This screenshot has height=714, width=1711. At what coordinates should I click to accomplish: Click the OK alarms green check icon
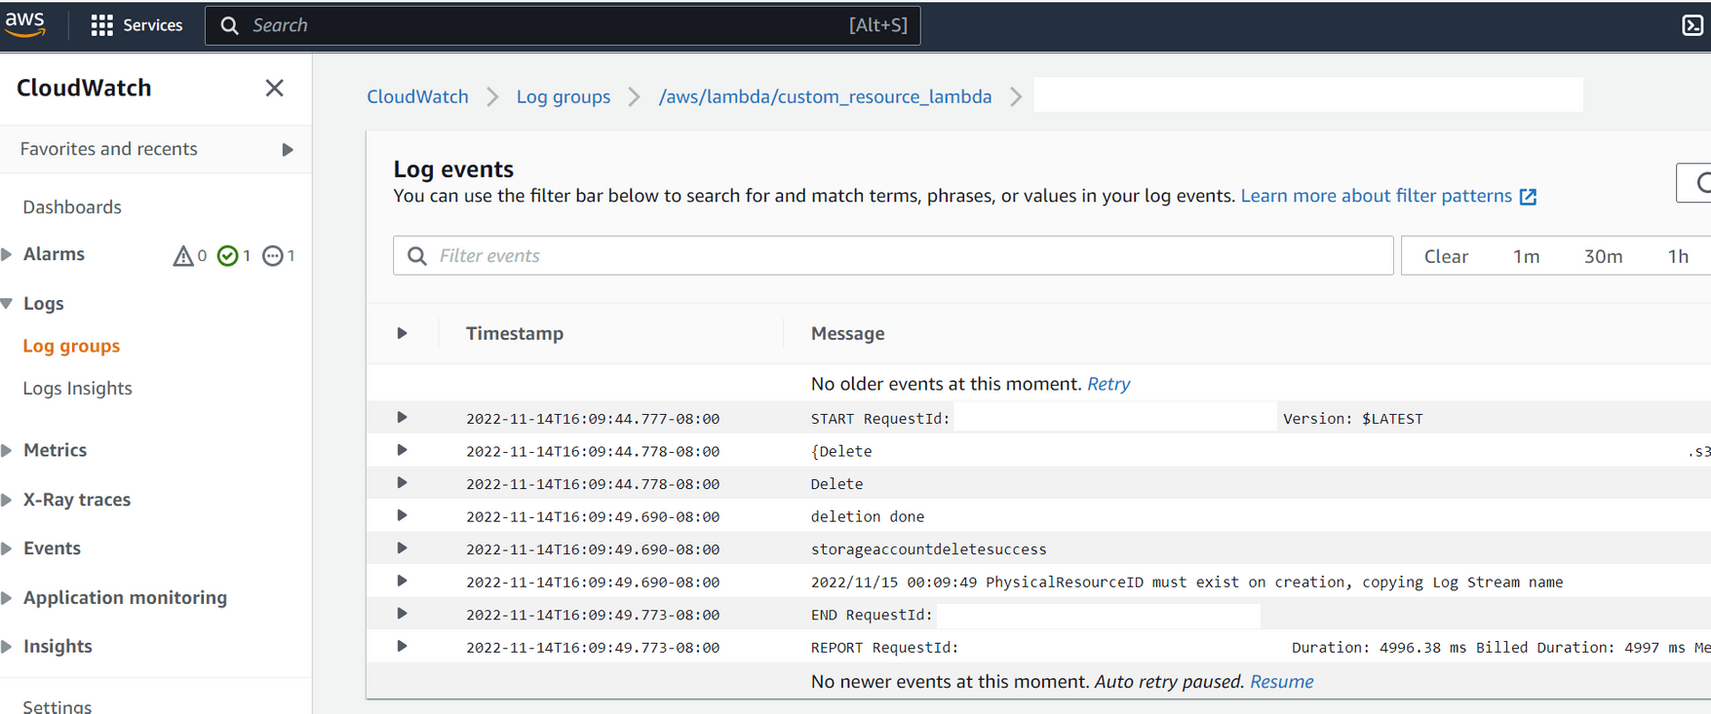pyautogui.click(x=227, y=255)
